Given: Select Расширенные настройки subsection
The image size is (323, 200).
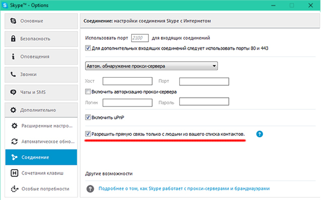Looking at the screenshot, I should pos(41,126).
